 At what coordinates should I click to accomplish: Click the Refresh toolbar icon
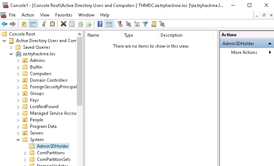point(80,24)
